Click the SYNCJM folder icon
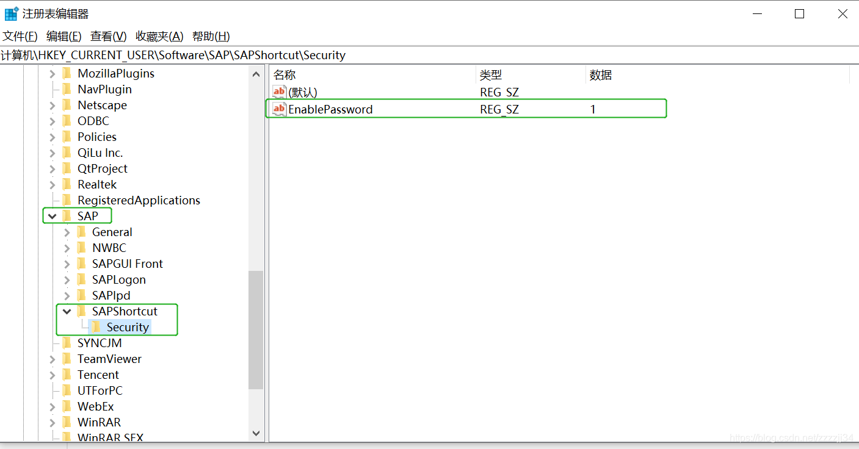This screenshot has width=859, height=449. point(67,343)
